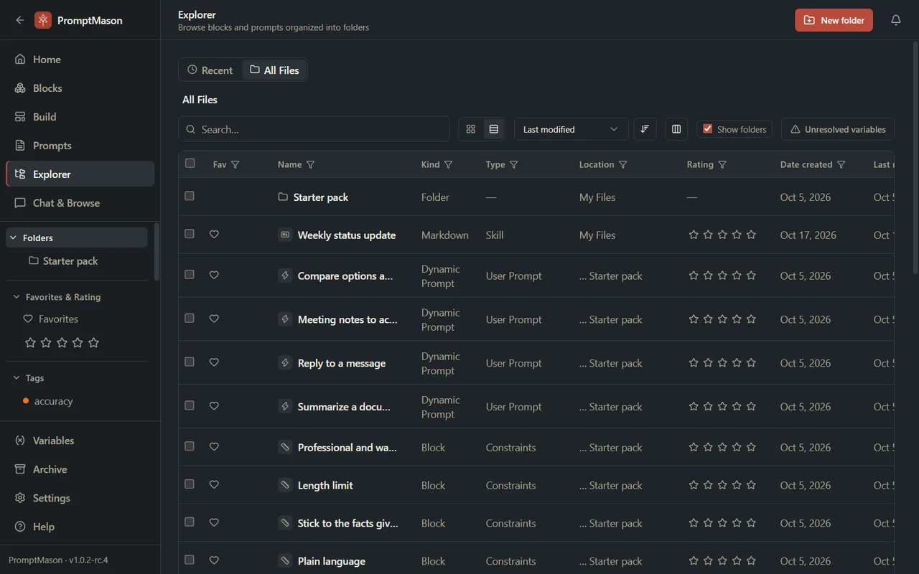Filter the Kind column
This screenshot has width=919, height=574.
pos(448,164)
